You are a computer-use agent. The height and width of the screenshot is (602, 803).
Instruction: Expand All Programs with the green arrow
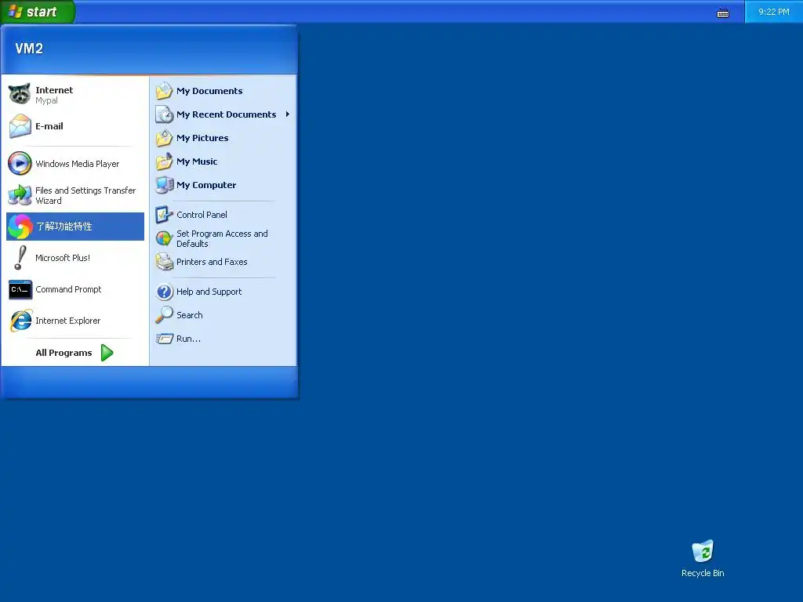pyautogui.click(x=107, y=353)
